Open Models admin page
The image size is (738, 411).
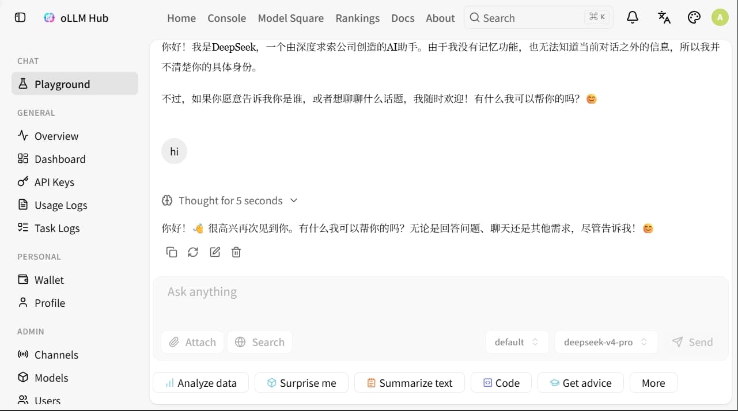pyautogui.click(x=75, y=378)
